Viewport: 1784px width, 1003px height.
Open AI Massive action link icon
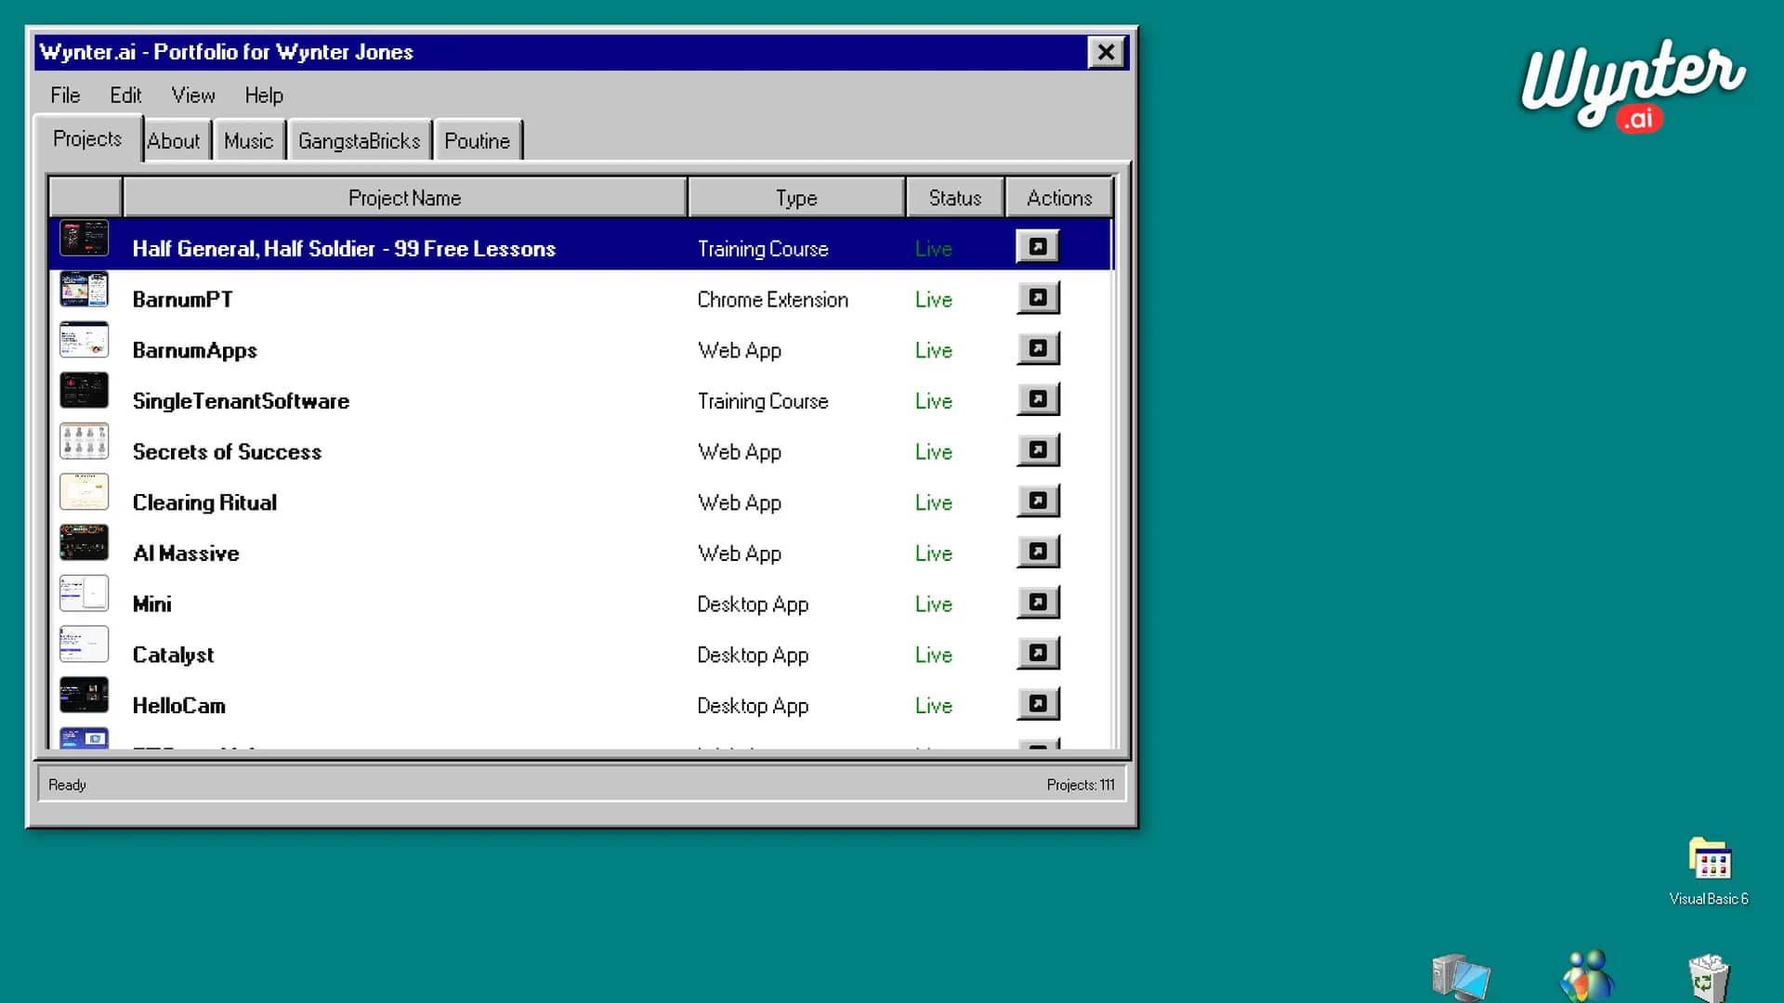tap(1038, 552)
